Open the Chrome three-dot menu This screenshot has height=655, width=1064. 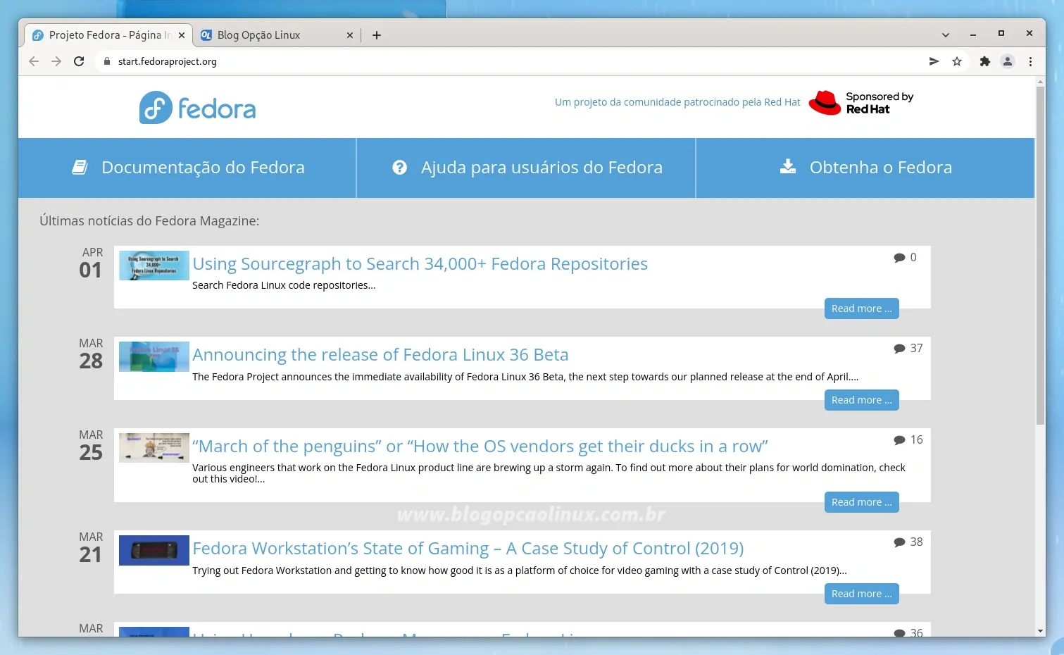1030,61
